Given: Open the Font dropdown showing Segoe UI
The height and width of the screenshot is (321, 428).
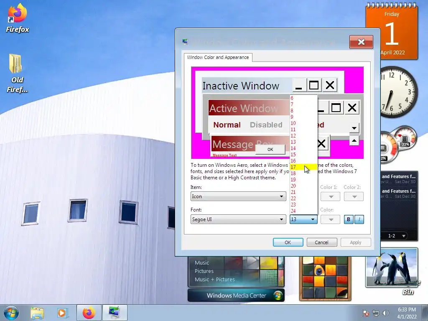Looking at the screenshot, I should click(238, 219).
